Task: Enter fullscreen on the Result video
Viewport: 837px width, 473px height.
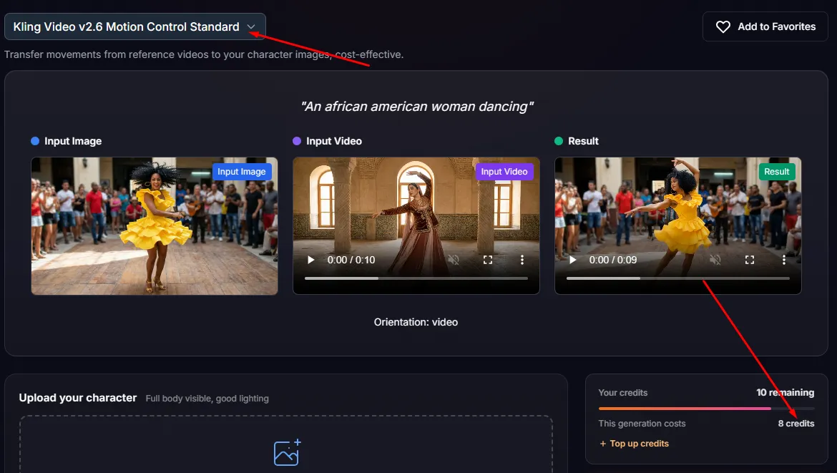Action: point(750,260)
